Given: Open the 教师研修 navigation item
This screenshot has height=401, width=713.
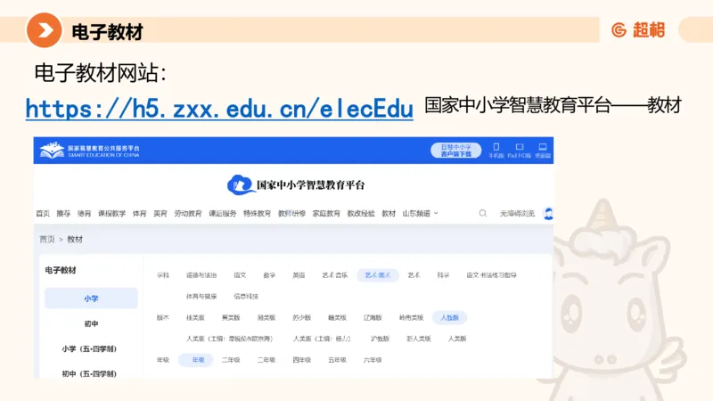Looking at the screenshot, I should click(x=291, y=213).
